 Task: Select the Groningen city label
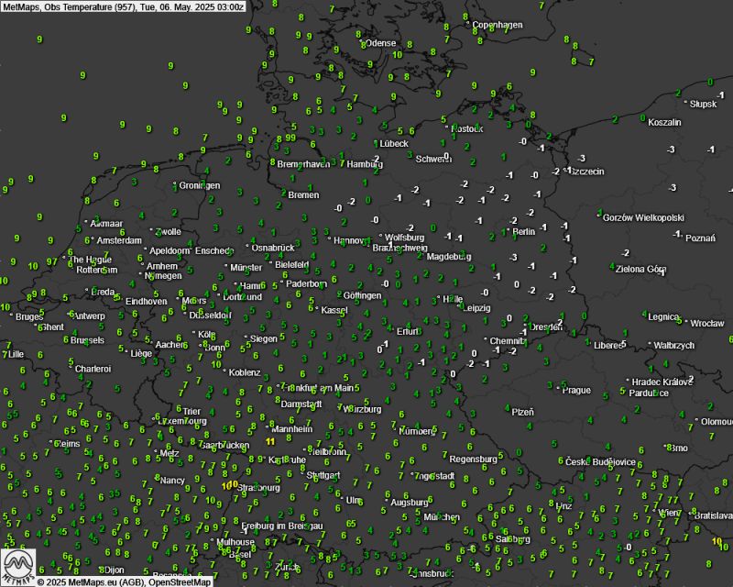[201, 185]
